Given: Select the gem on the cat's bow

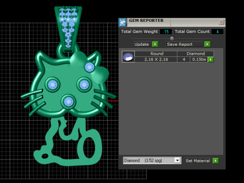Looking at the screenshot, I should coord(89,67).
